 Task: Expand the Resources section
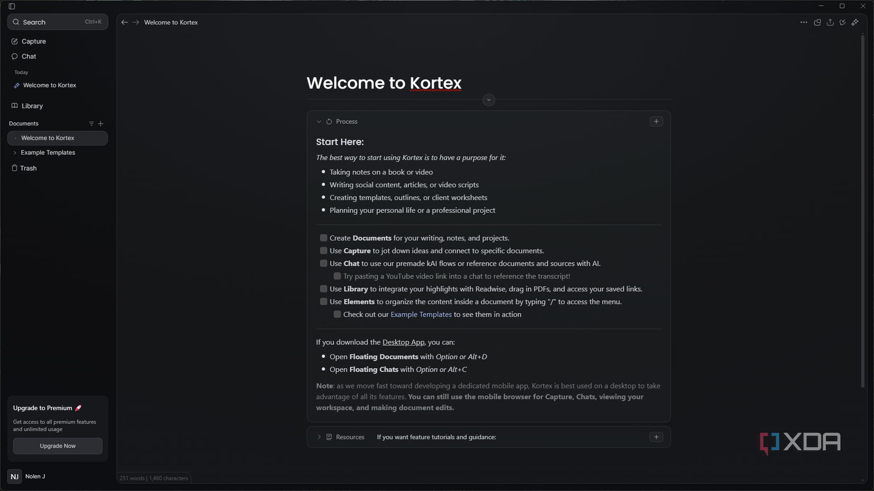tap(319, 437)
